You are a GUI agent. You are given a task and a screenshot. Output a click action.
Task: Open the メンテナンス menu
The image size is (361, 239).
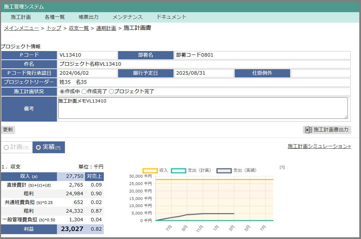(x=127, y=17)
